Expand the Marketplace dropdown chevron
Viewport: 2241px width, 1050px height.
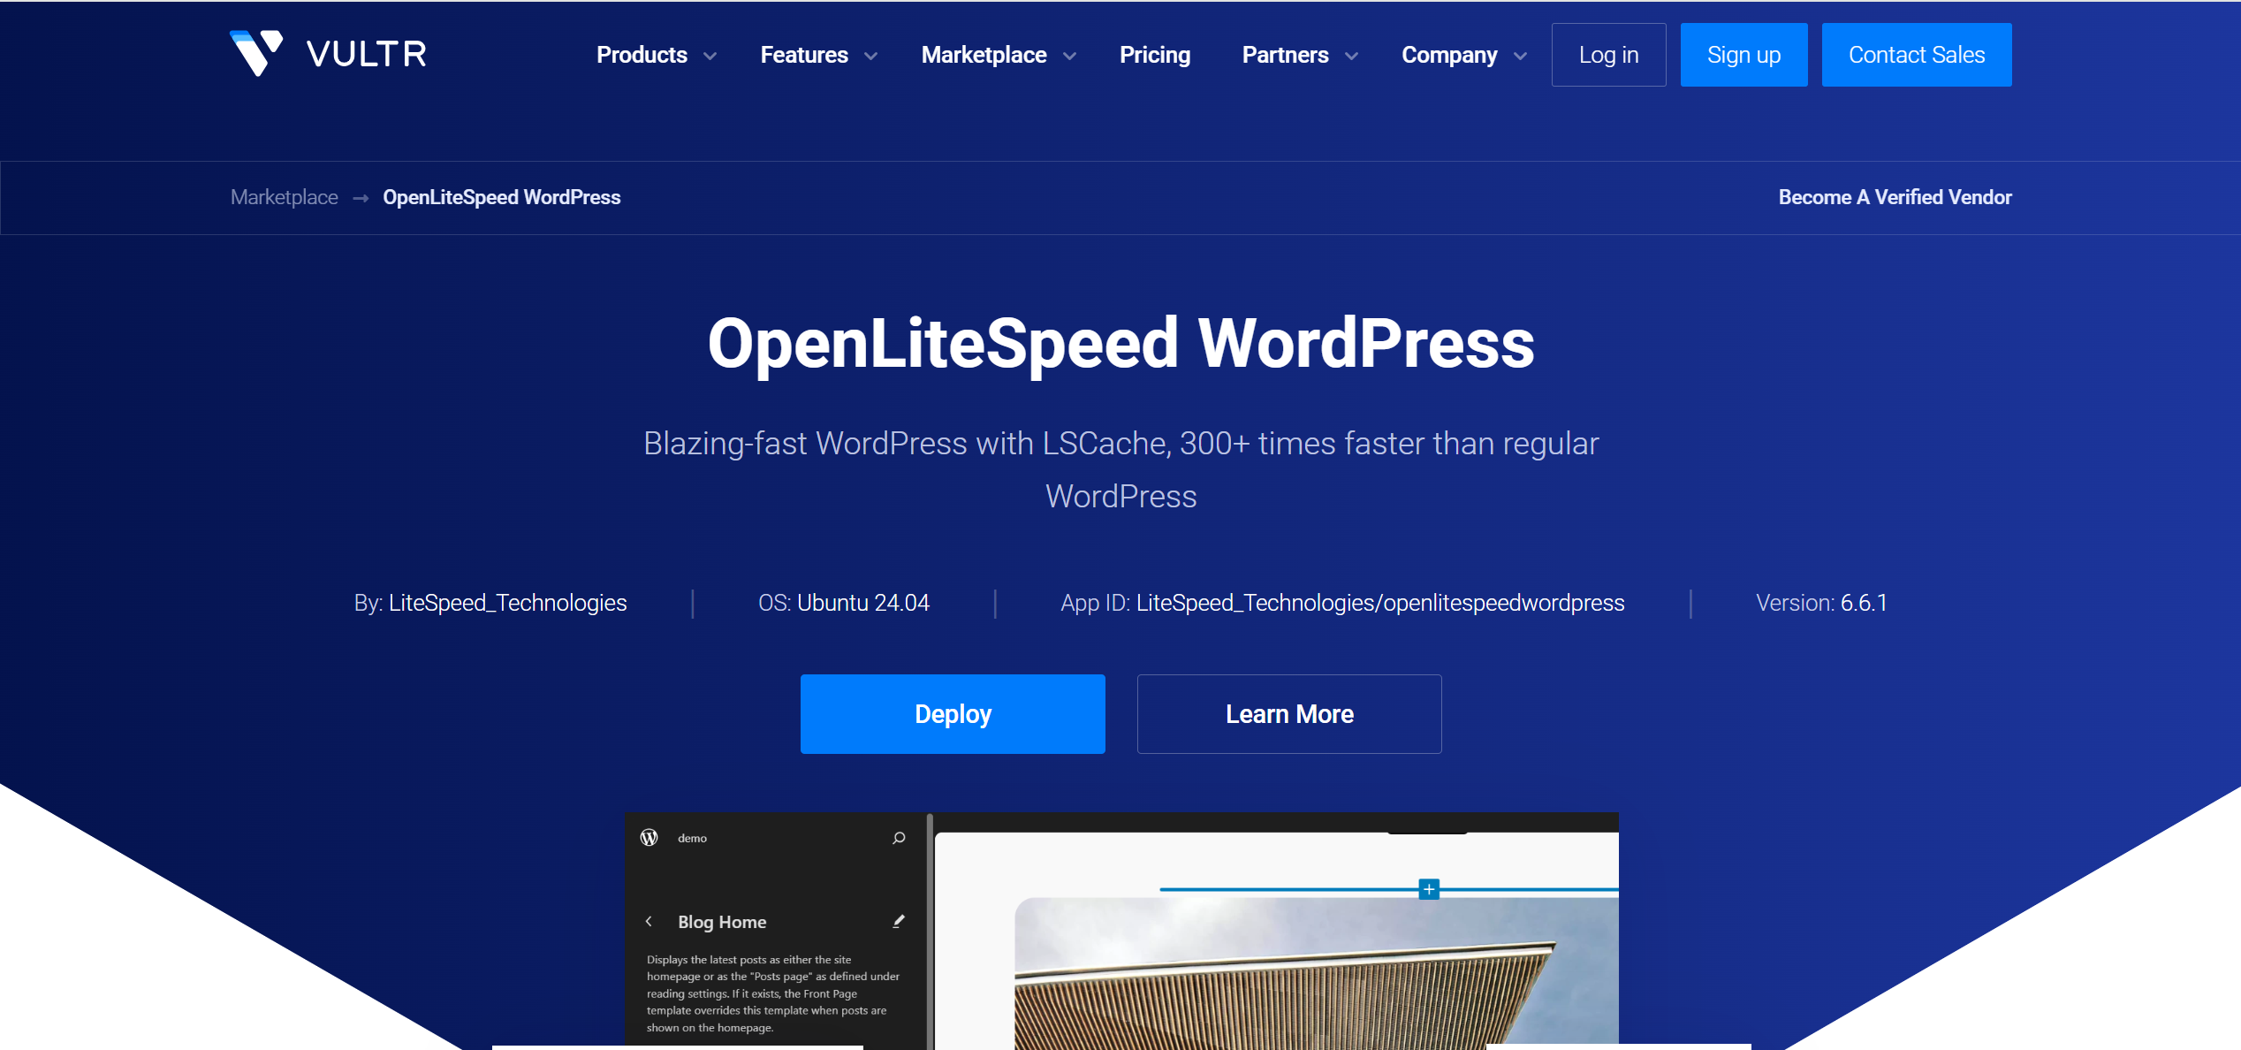pos(1069,57)
